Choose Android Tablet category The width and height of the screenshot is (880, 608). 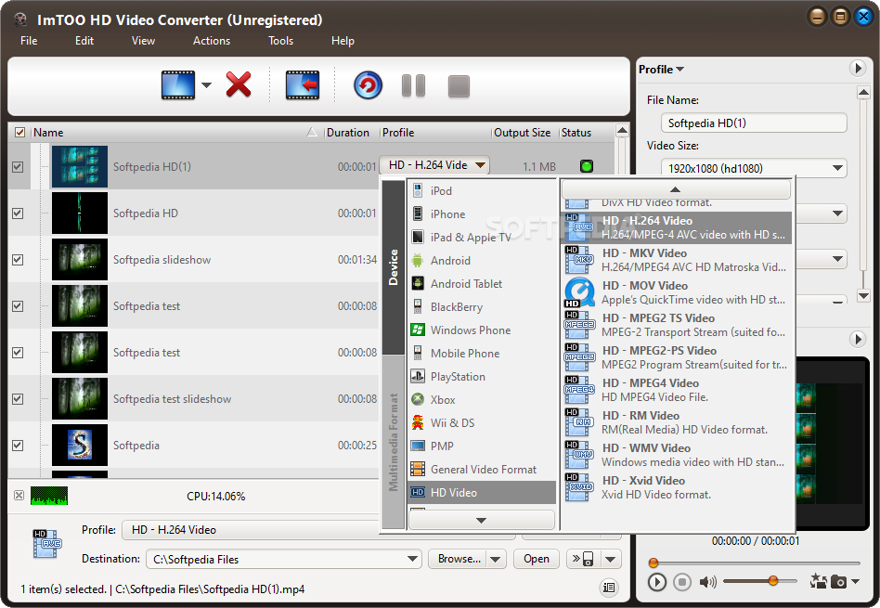pyautogui.click(x=482, y=283)
